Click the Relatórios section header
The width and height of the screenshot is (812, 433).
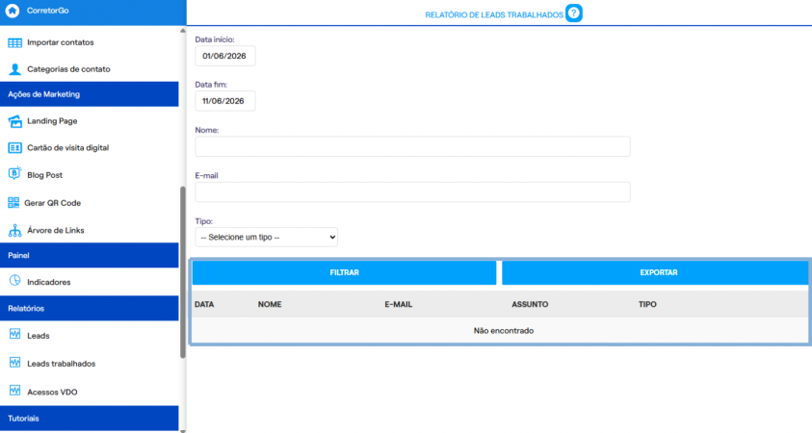(x=89, y=308)
